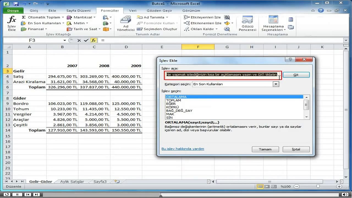Open the more functions icon

point(107,29)
